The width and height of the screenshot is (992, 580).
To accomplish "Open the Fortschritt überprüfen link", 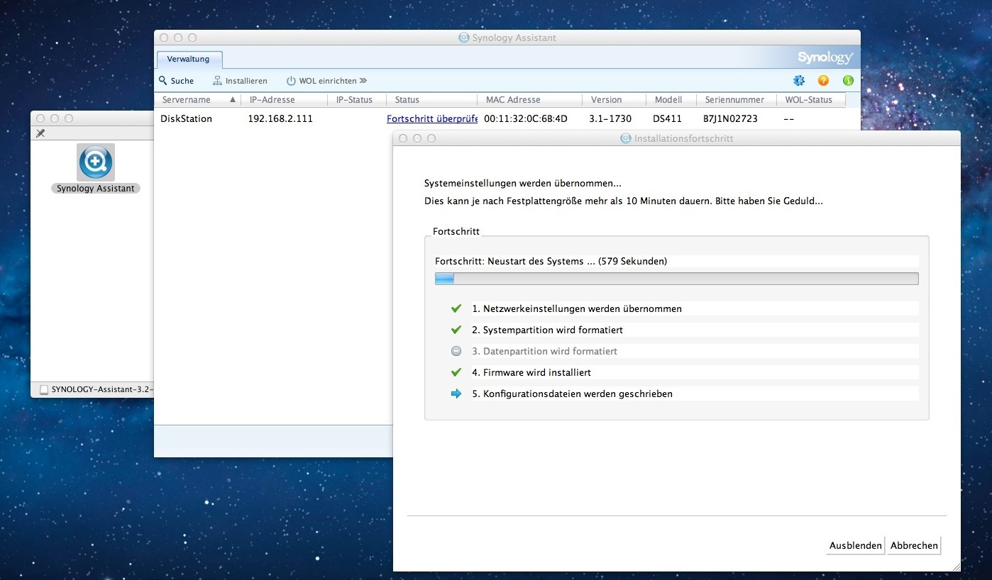I will tap(432, 118).
